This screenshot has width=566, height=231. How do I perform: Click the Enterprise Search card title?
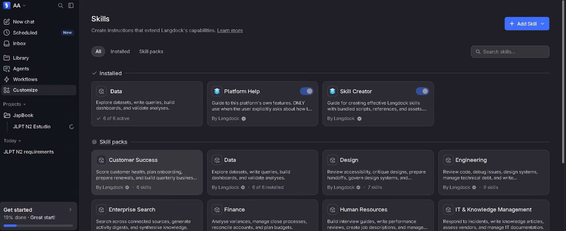[132, 210]
